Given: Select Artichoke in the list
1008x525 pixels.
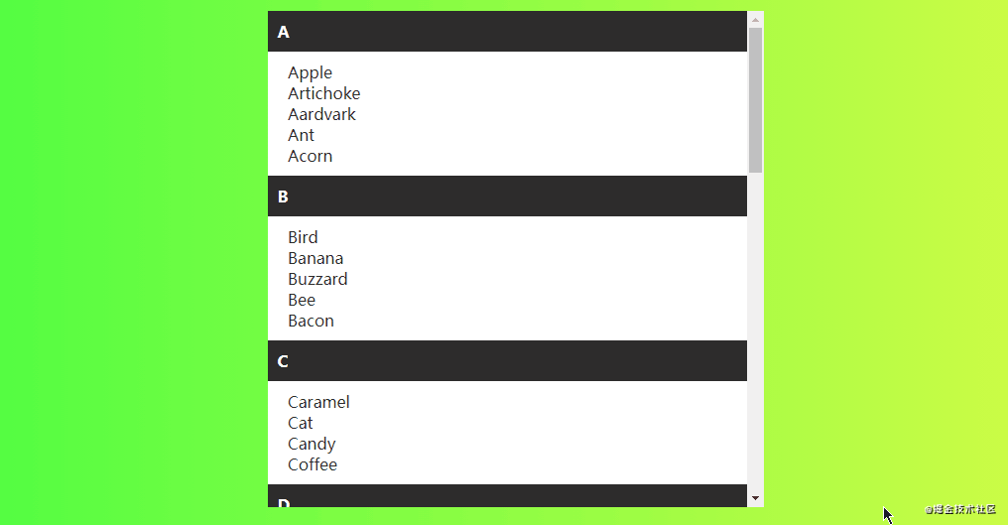Looking at the screenshot, I should coord(324,93).
